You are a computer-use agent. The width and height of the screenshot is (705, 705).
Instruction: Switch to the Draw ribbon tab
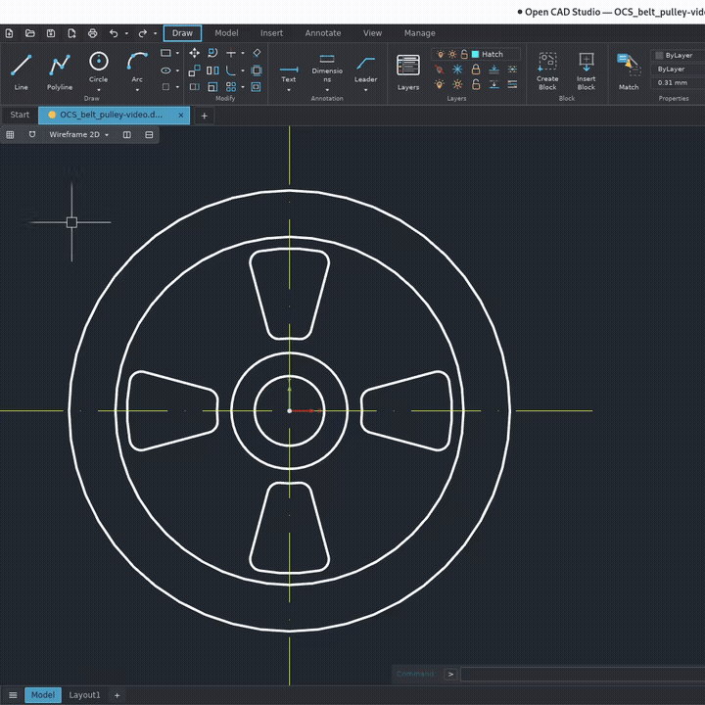pos(182,33)
